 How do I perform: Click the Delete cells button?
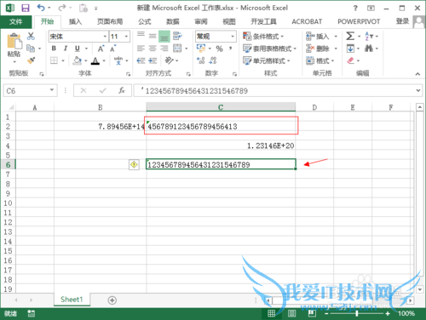[x=321, y=49]
